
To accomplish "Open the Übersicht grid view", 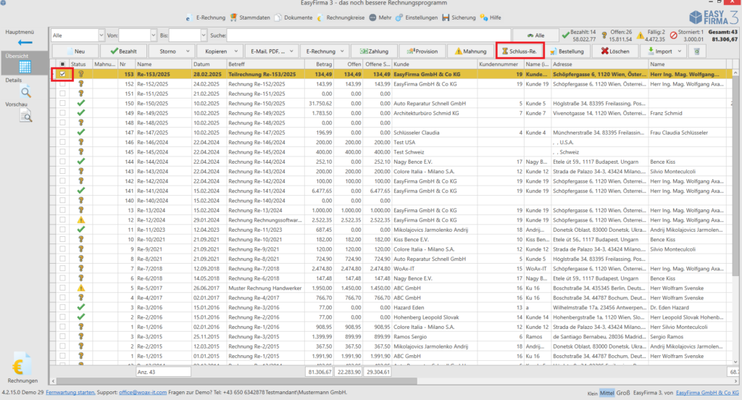I will (25, 67).
